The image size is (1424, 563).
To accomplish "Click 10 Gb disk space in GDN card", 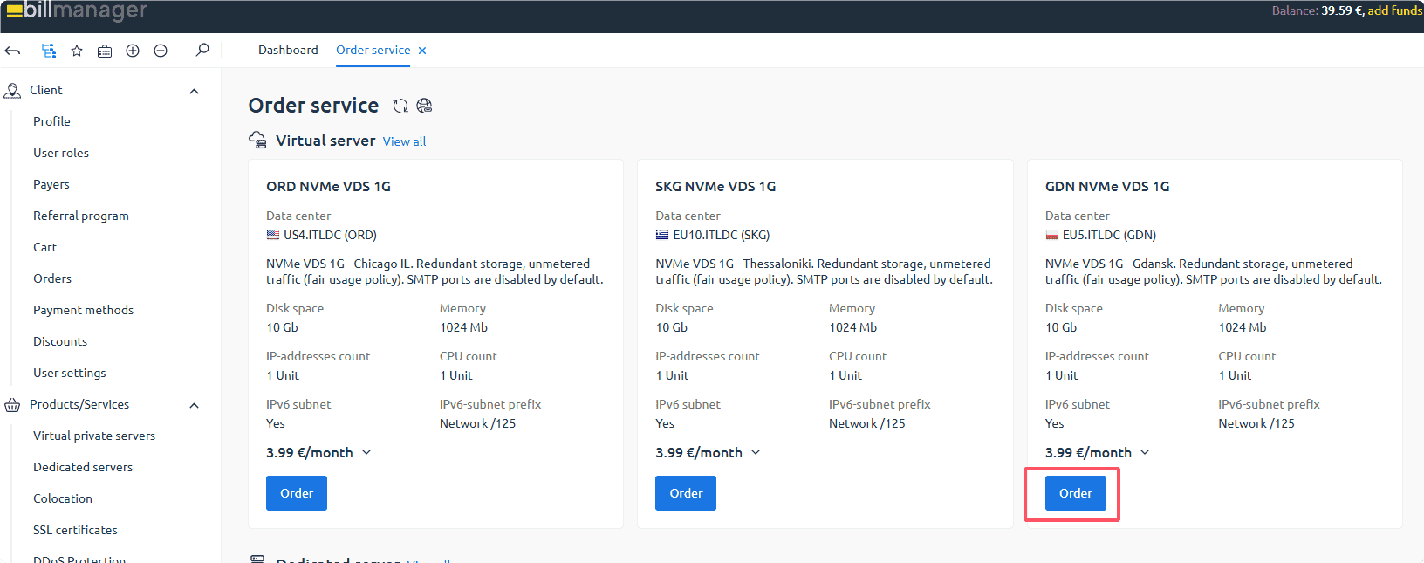I will [x=1061, y=327].
